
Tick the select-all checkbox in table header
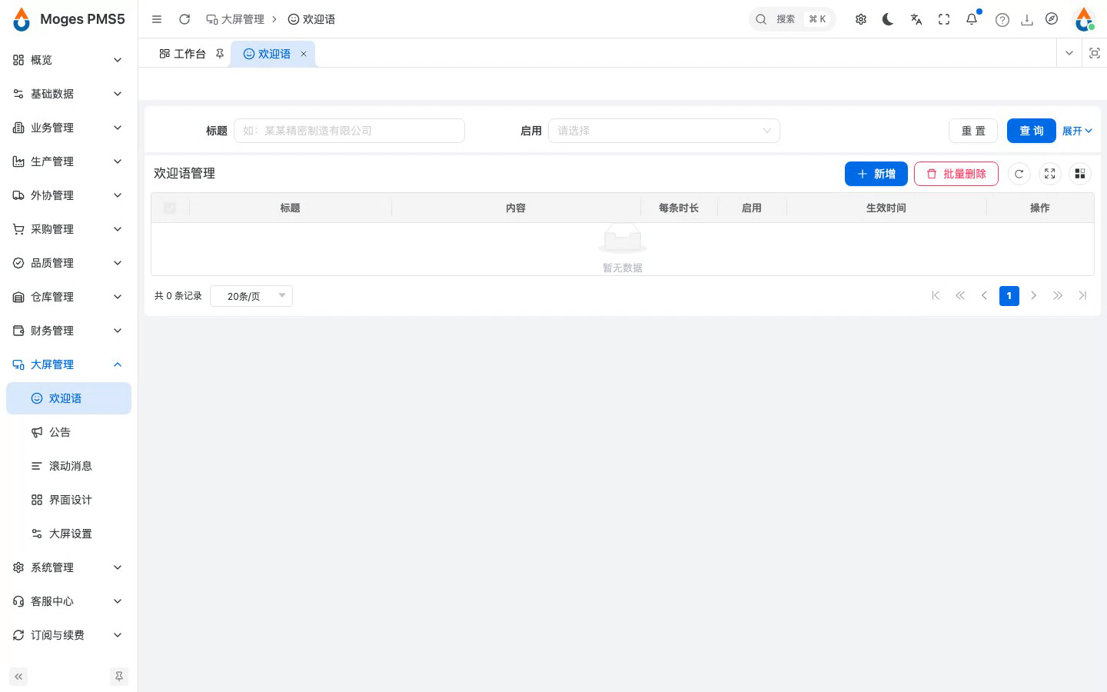(170, 208)
